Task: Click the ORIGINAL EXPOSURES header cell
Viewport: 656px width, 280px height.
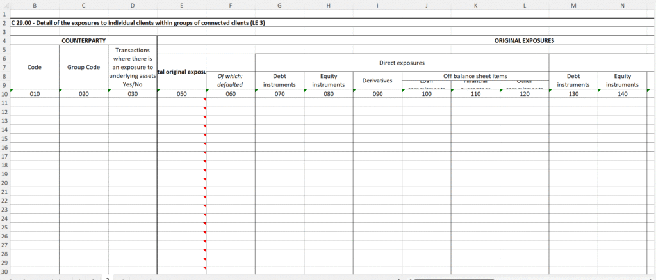Action: click(523, 40)
